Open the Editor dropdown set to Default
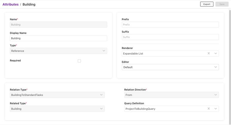 tap(170, 67)
